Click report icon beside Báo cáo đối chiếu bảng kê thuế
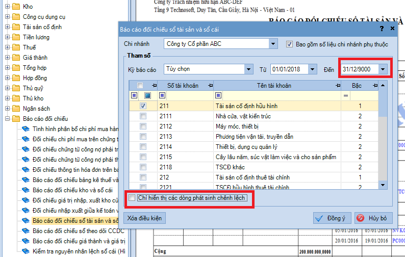The height and width of the screenshot is (257, 405). (x=26, y=180)
